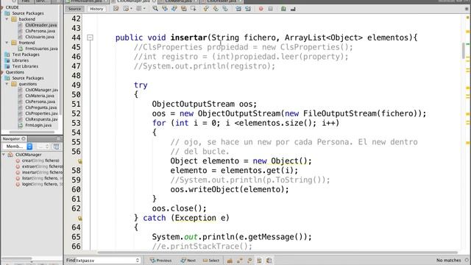Screen dimensions: 471x265
Task: Select Test Packages node
Action: (x=26, y=54)
